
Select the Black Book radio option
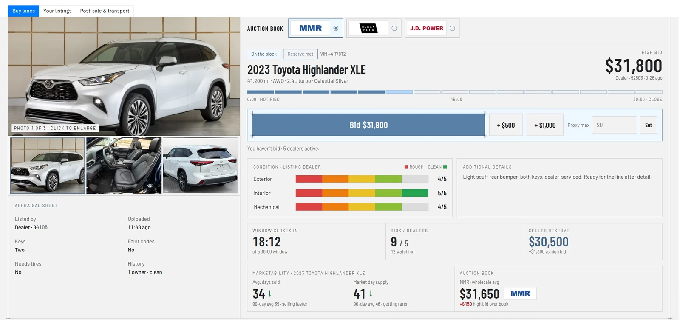(x=394, y=29)
